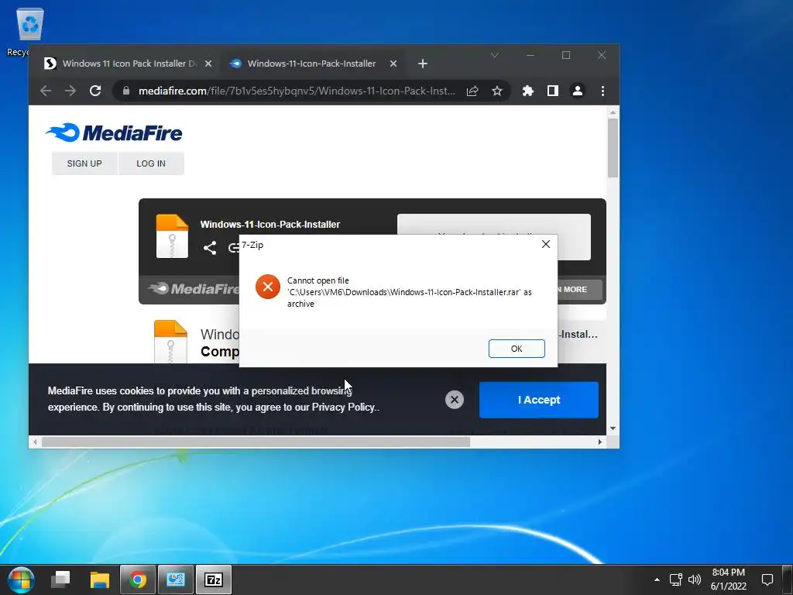Switch to Chrome via taskbar icon
793x595 pixels.
138,580
